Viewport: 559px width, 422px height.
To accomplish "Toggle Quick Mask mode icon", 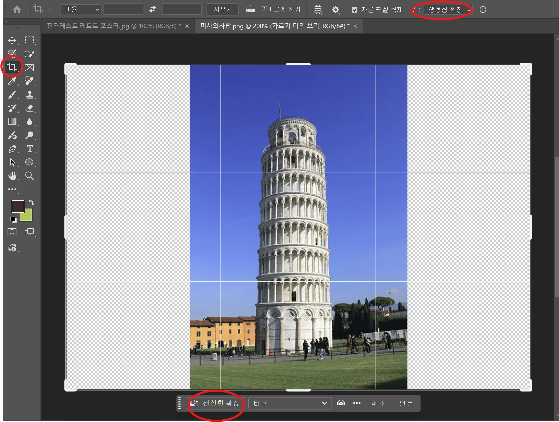I will 12,232.
